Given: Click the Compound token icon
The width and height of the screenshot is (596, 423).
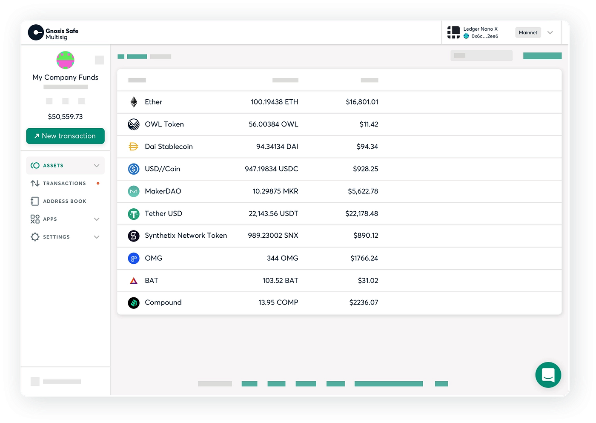Looking at the screenshot, I should (134, 303).
